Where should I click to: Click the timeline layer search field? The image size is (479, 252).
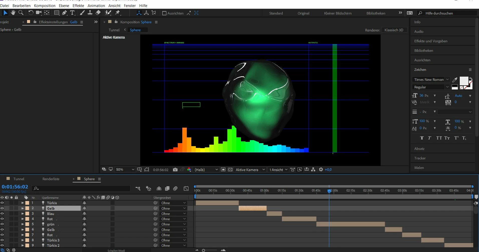coord(81,188)
